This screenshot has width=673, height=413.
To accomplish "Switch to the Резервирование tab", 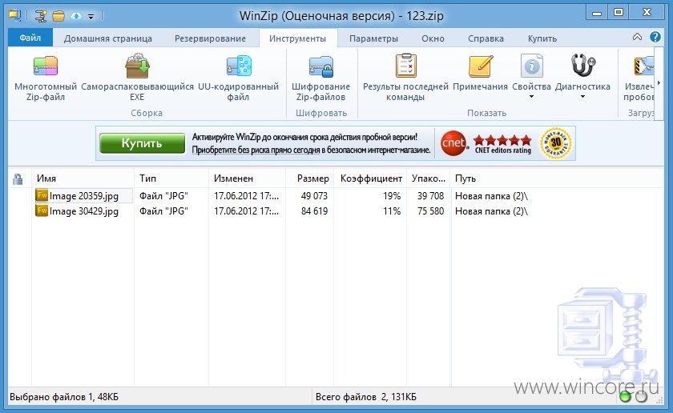I will coord(210,38).
